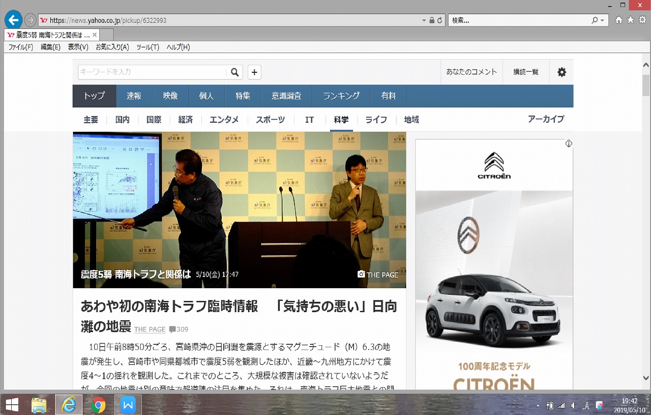Screen dimensions: 651x415
Task: Open browser Home page icon
Action: (x=619, y=20)
